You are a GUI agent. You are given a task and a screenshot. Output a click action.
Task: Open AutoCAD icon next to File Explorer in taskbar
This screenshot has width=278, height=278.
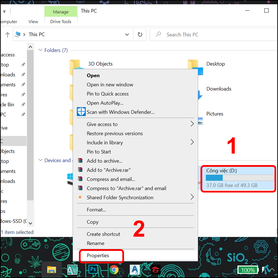(72, 270)
